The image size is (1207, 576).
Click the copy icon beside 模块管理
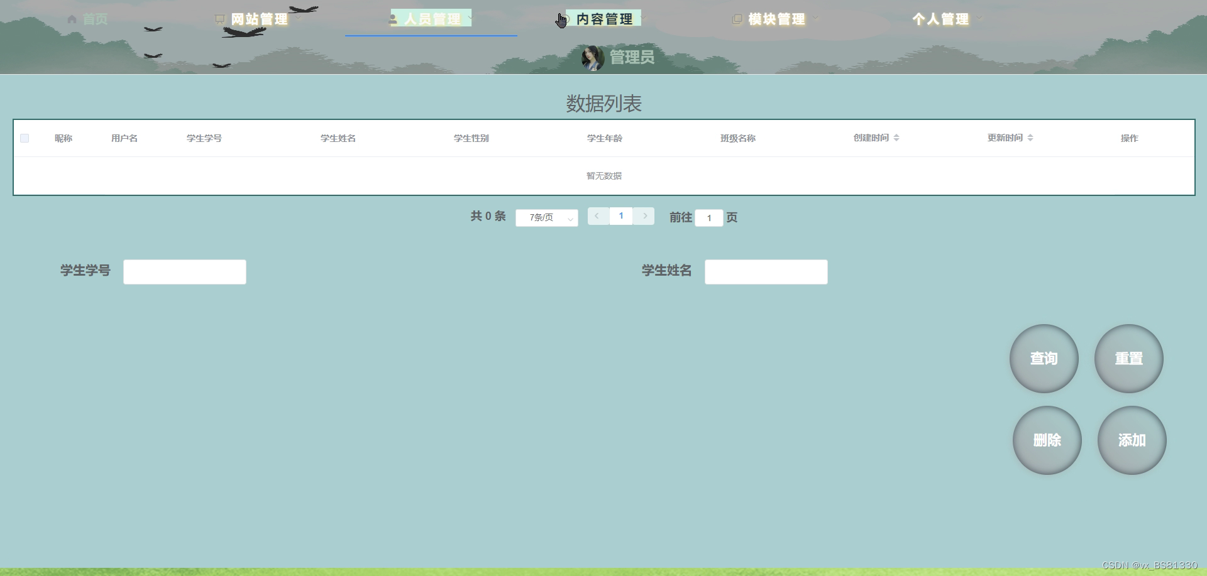click(x=737, y=19)
